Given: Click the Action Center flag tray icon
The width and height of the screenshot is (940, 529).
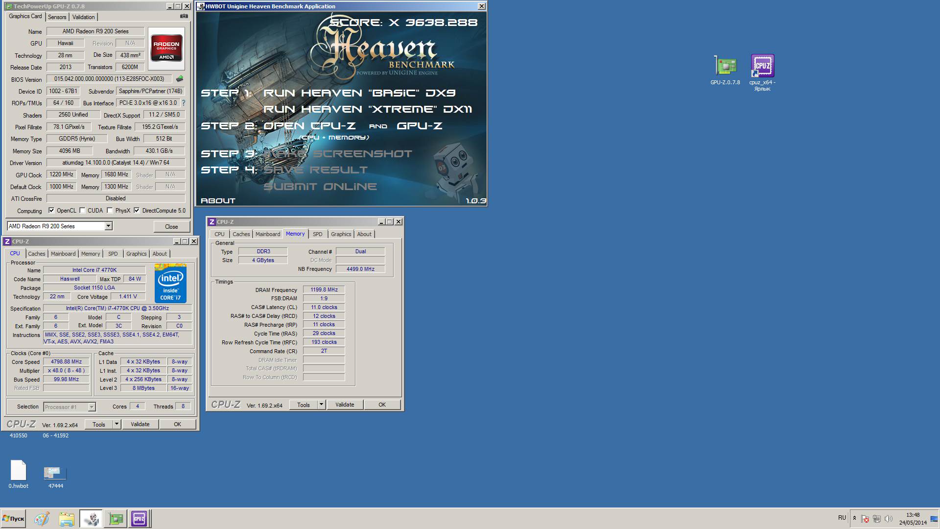Looking at the screenshot, I should coord(865,518).
